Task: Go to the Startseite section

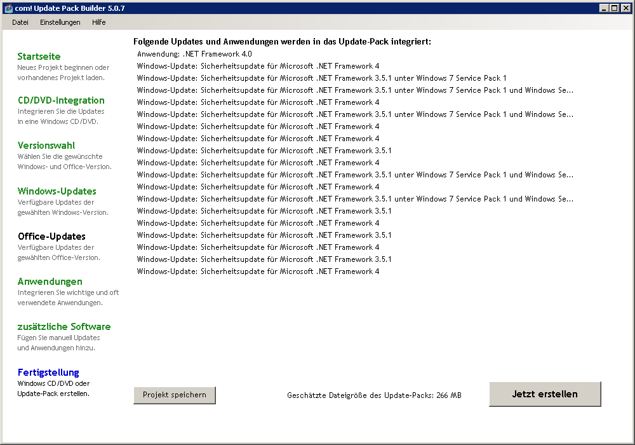Action: point(39,57)
